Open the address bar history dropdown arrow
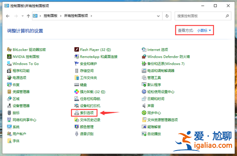Viewport: 237px width, 156px height. pos(158,16)
